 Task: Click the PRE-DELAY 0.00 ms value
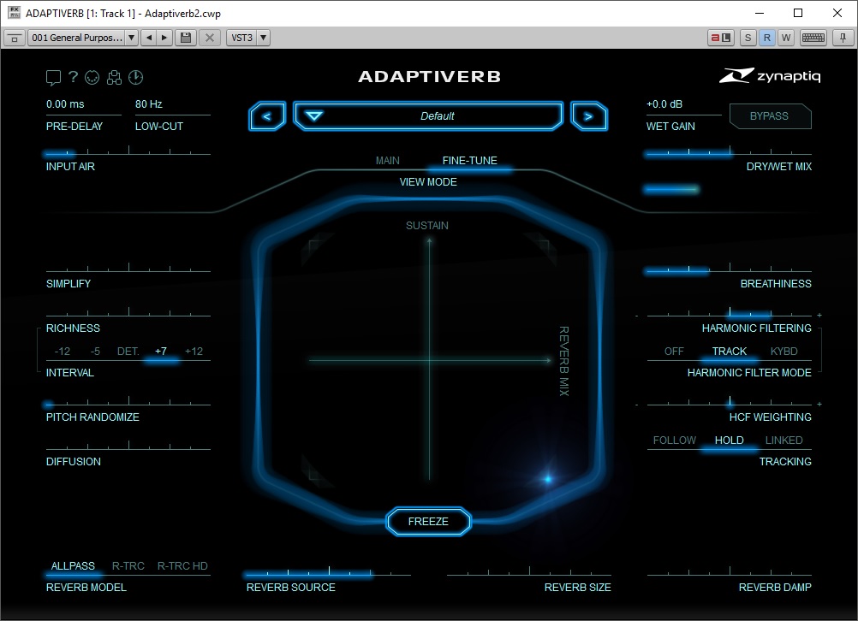point(65,104)
